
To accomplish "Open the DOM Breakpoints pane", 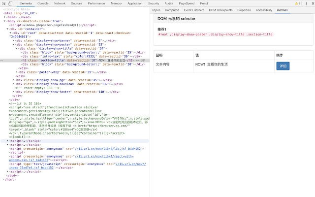I will [220, 10].
